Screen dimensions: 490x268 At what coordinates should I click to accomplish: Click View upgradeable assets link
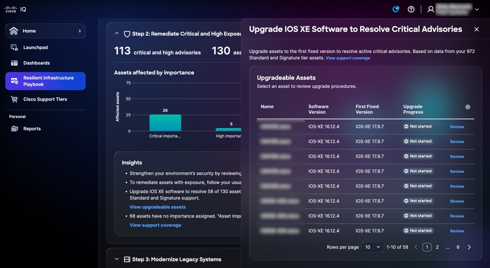coord(157,207)
